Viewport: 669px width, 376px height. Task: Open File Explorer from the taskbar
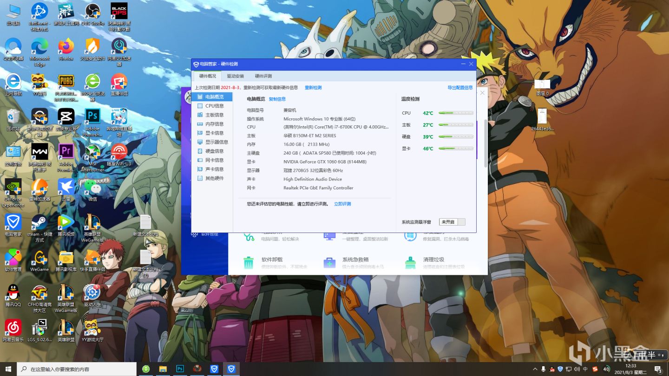[x=163, y=369]
